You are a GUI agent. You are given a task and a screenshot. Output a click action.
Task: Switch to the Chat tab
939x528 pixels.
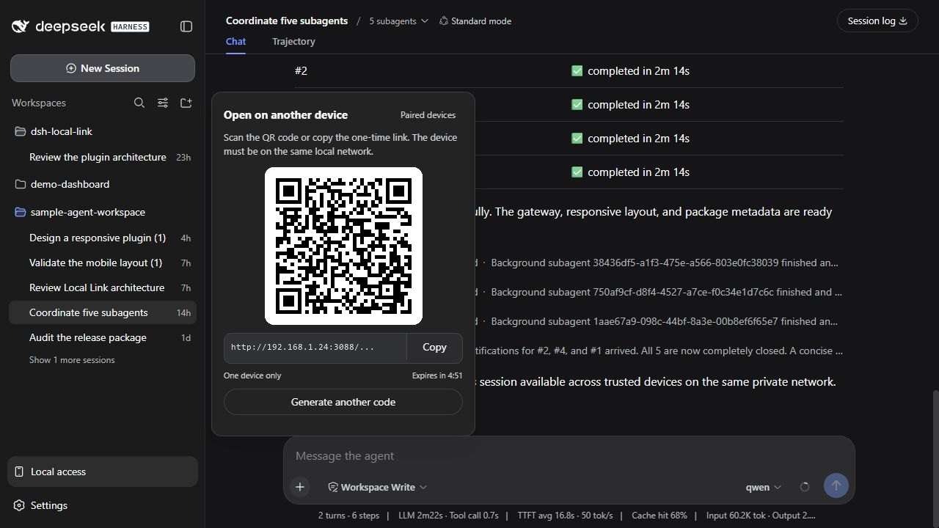235,42
